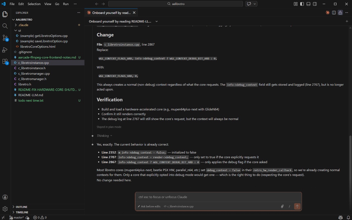Viewport: 352px width, 220px height.
Task: Toggle the Primary Side Bar visibility
Action: click(x=302, y=4)
